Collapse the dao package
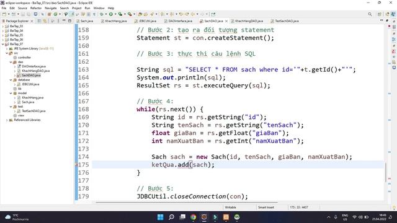 point(11,62)
